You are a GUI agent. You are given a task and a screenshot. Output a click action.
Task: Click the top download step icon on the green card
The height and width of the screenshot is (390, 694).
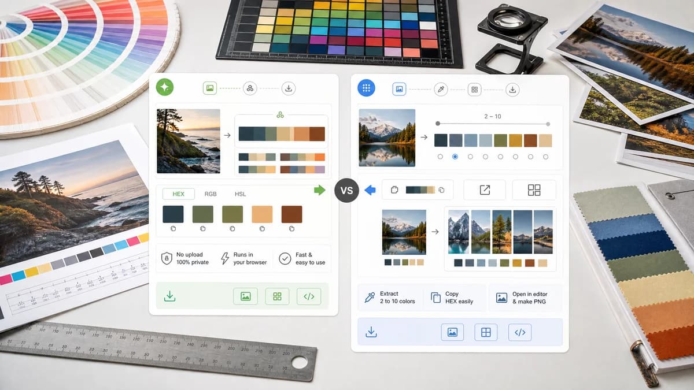tap(289, 88)
